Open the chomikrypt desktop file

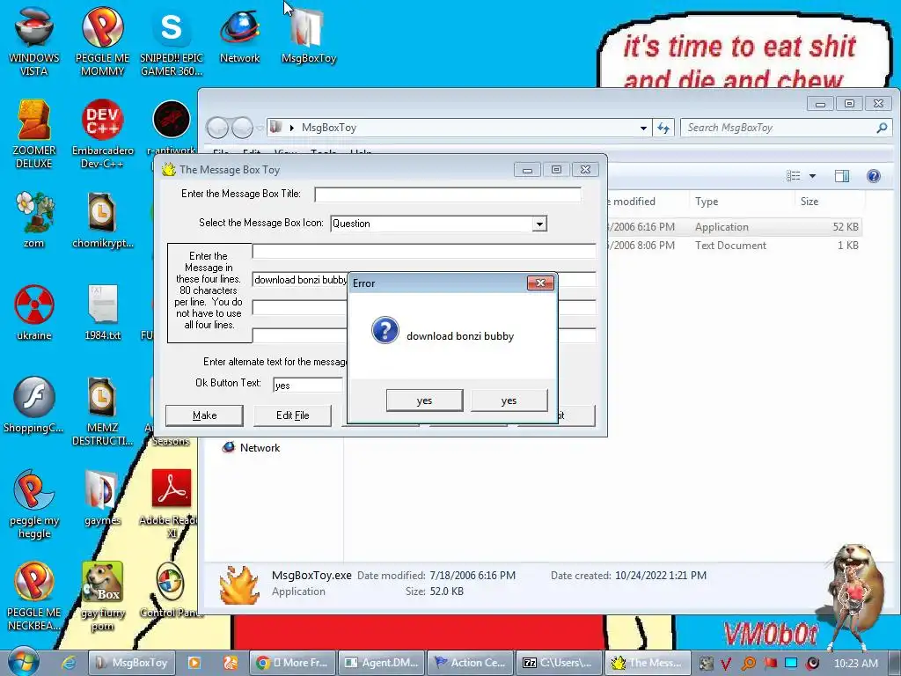click(x=102, y=219)
